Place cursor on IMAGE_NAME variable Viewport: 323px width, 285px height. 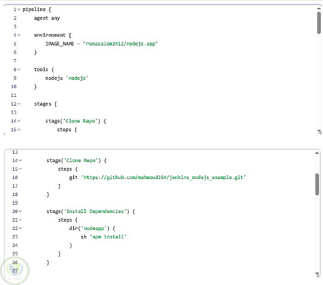[x=59, y=44]
